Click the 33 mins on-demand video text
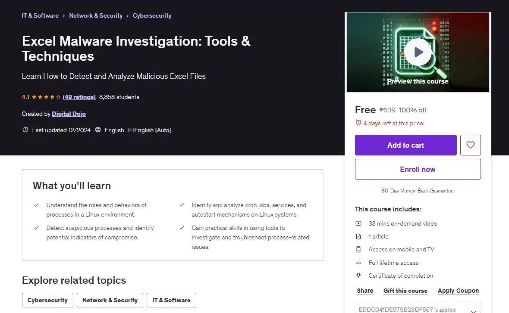 click(402, 223)
